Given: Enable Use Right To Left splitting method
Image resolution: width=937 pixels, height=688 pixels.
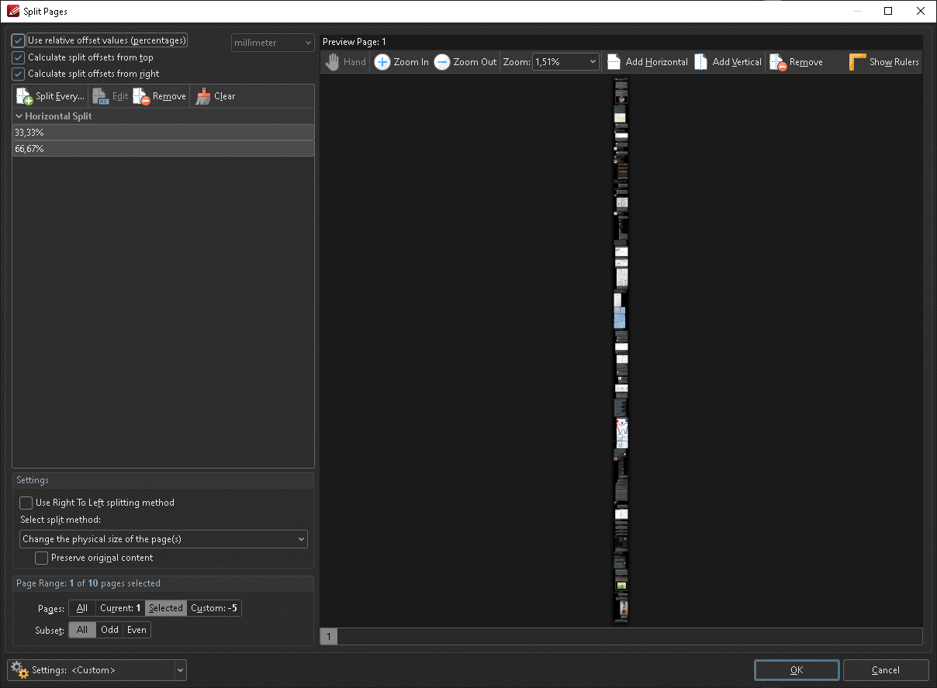Looking at the screenshot, I should pos(26,503).
